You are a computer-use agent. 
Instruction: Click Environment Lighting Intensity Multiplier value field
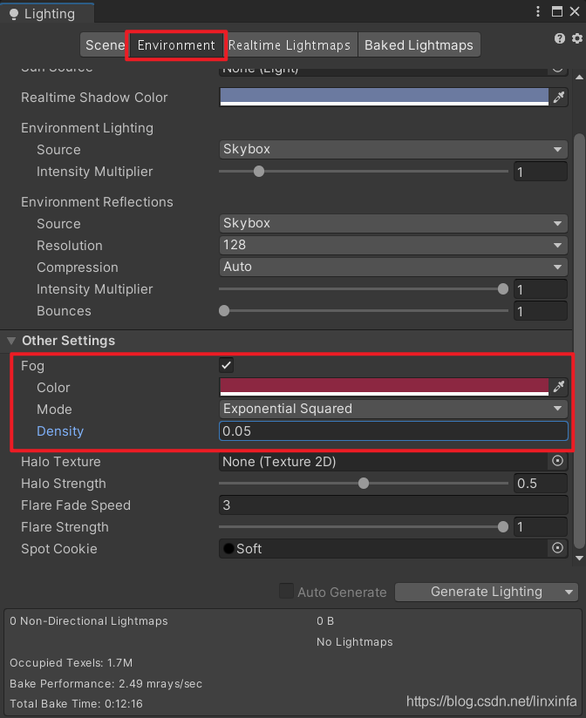pyautogui.click(x=540, y=172)
